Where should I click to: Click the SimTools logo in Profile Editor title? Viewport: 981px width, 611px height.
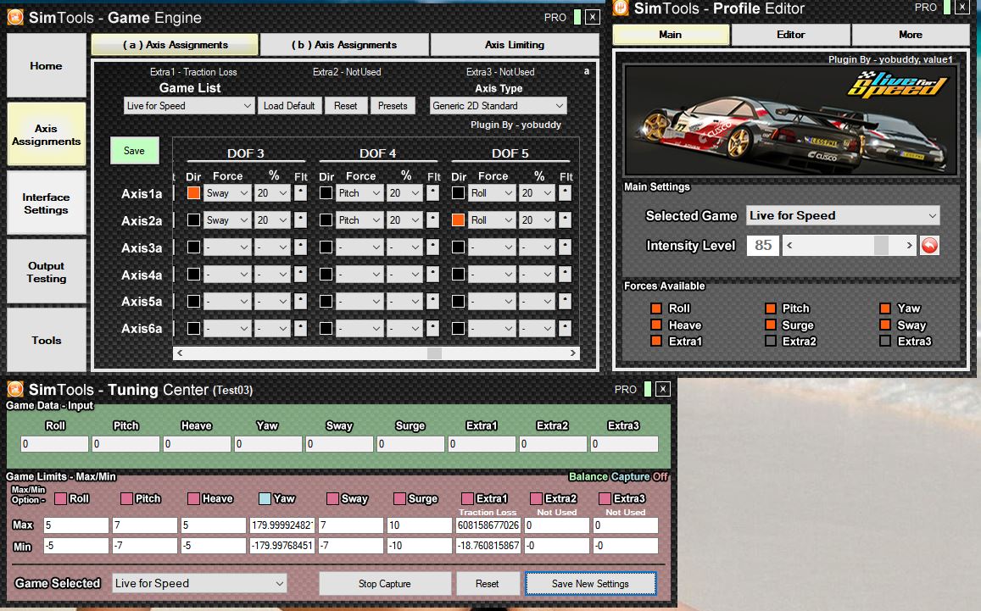(621, 8)
